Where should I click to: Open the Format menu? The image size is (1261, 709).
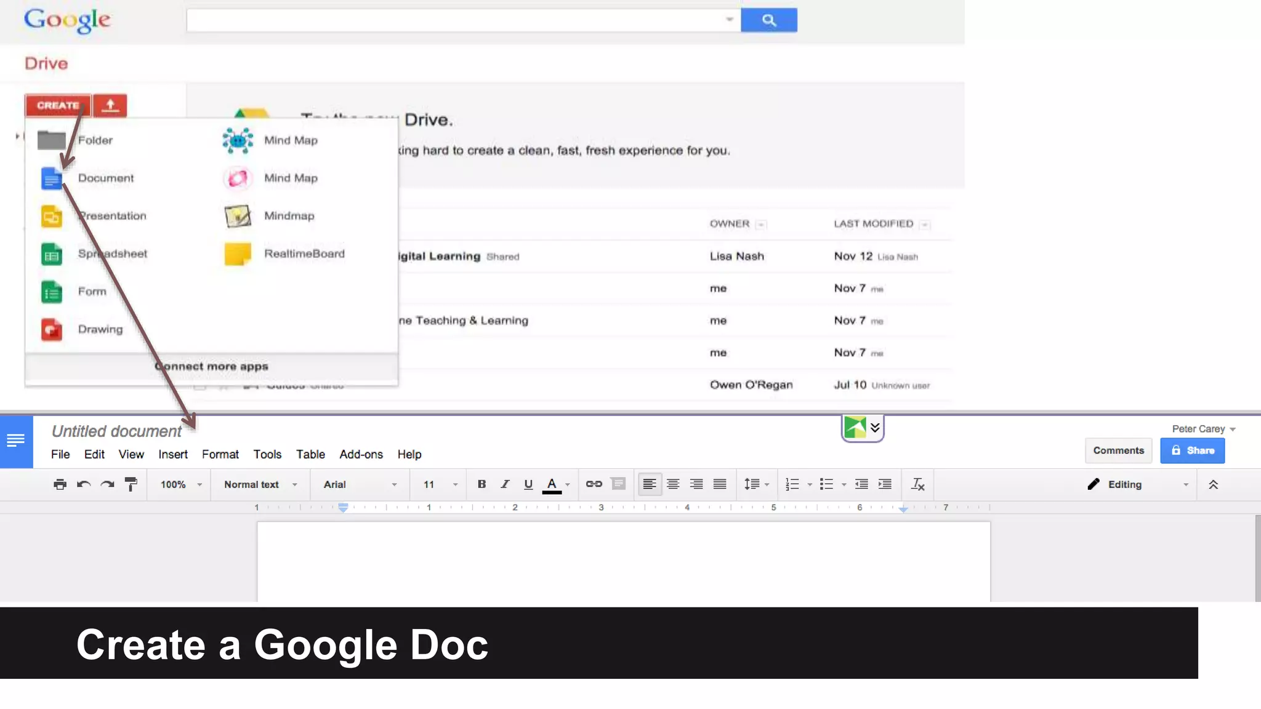220,454
